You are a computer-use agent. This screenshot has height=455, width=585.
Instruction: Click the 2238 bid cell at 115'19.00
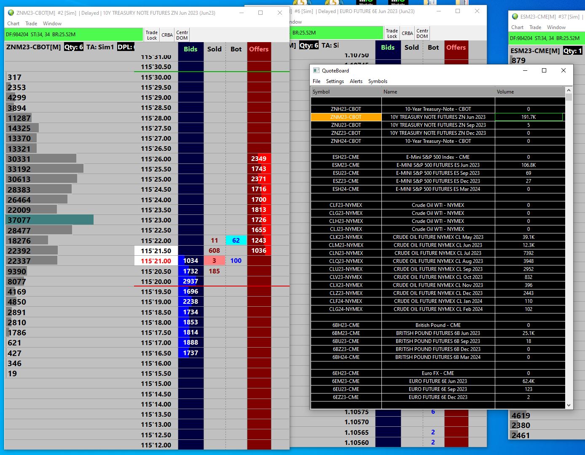pyautogui.click(x=191, y=302)
